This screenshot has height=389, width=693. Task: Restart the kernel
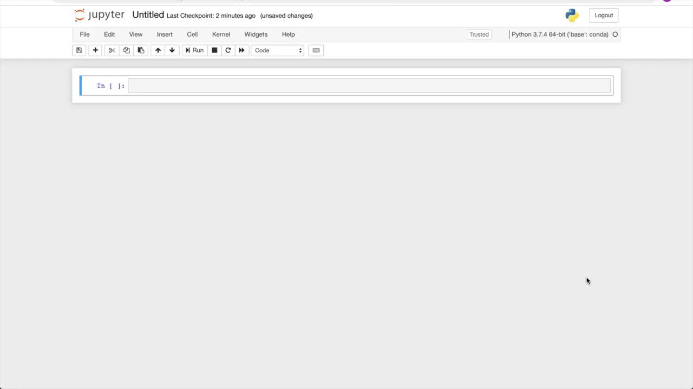pos(228,50)
